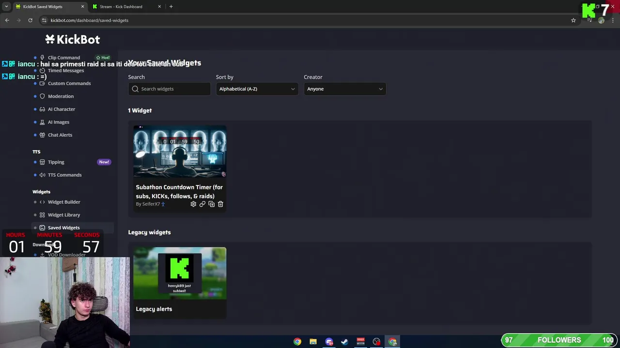The height and width of the screenshot is (348, 620).
Task: Open Chrome menu three dots
Action: 613,20
